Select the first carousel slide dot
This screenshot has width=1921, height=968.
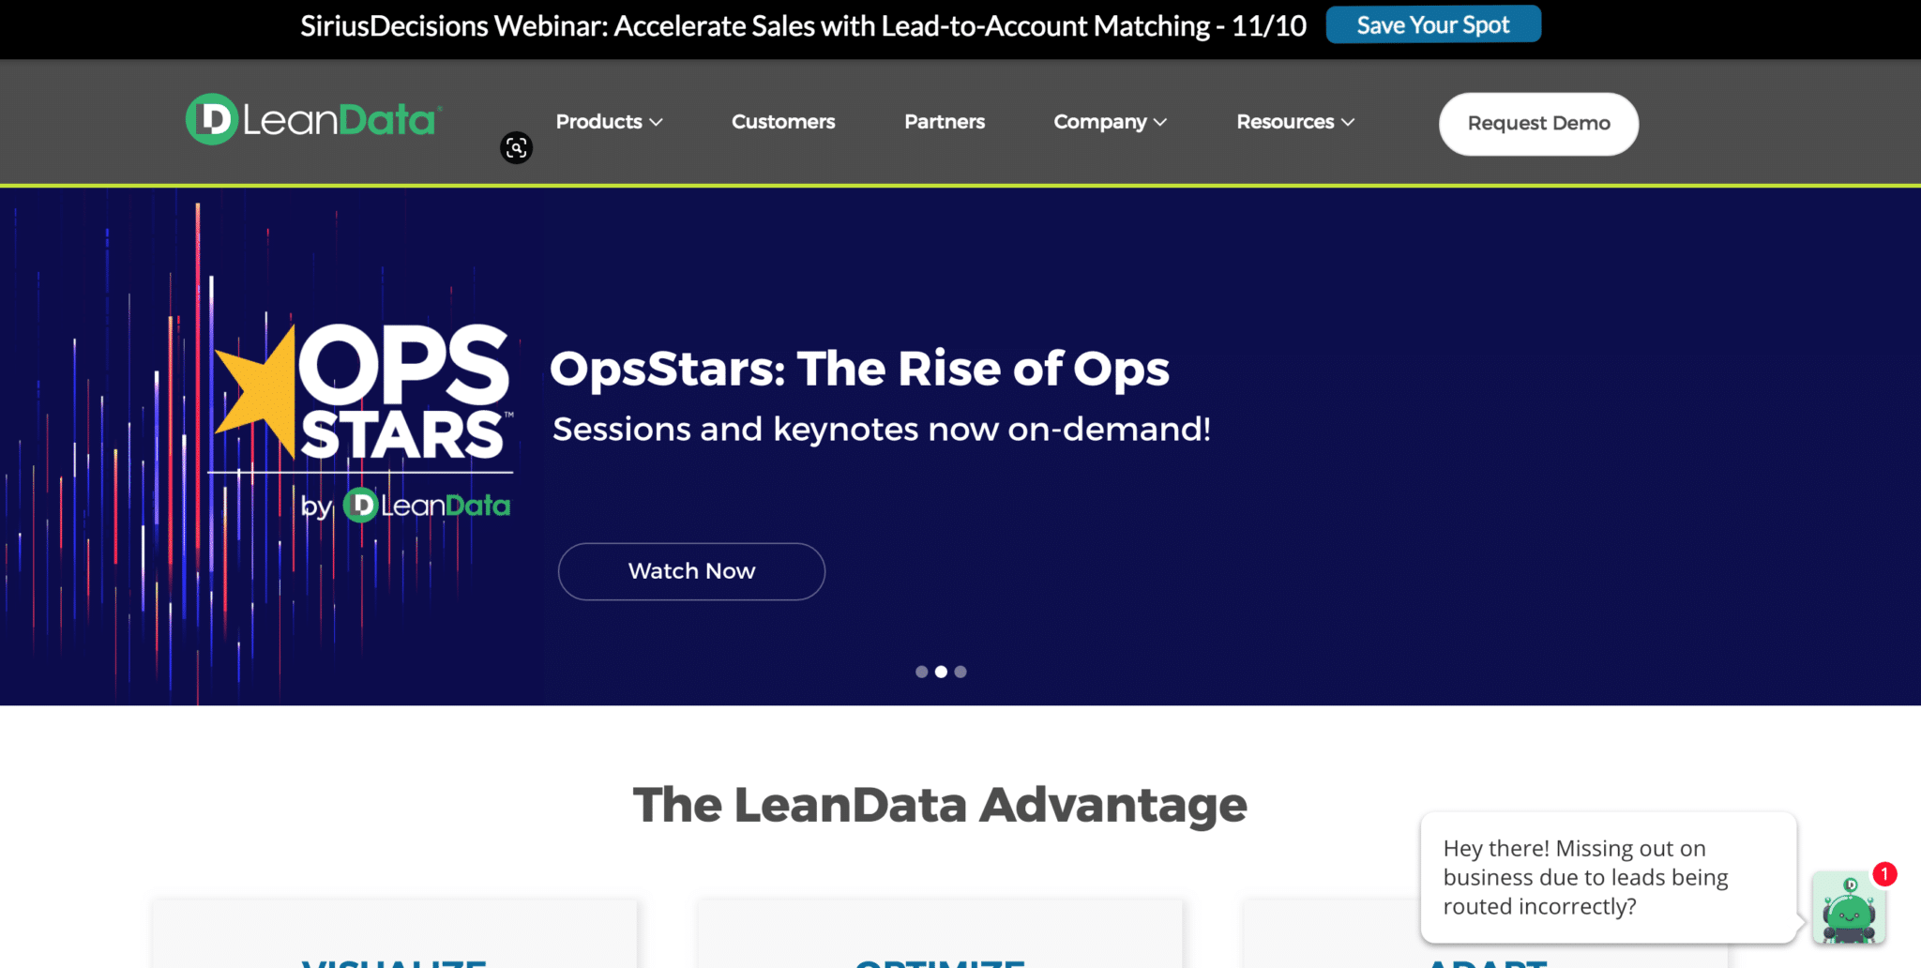pos(921,672)
